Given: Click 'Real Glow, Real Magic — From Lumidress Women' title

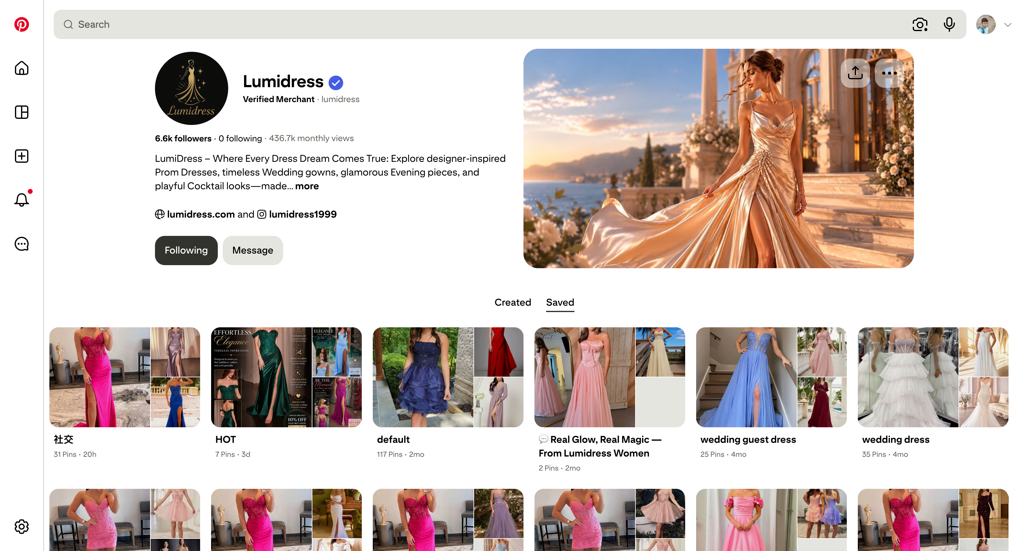Looking at the screenshot, I should [x=600, y=446].
